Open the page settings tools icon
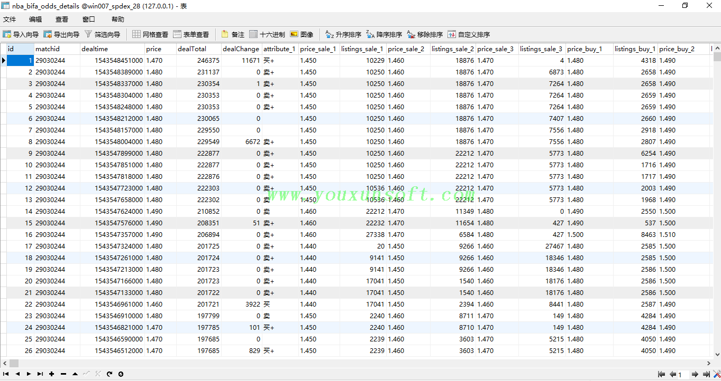 point(716,374)
